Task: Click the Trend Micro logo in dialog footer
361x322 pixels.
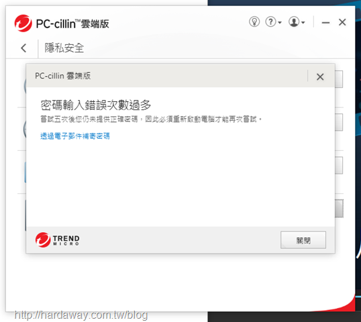Action: pyautogui.click(x=58, y=240)
